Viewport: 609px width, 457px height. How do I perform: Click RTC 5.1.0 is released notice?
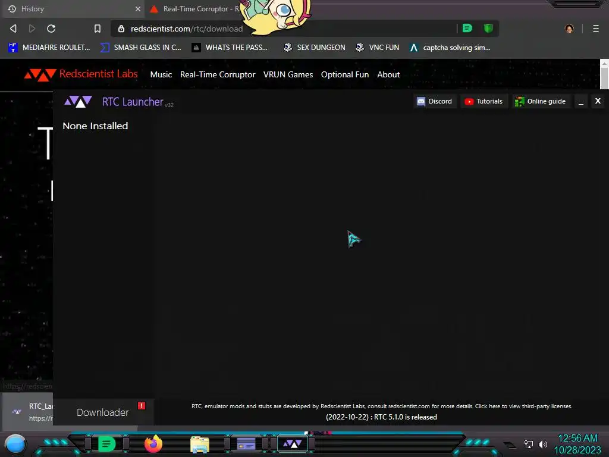[381, 417]
